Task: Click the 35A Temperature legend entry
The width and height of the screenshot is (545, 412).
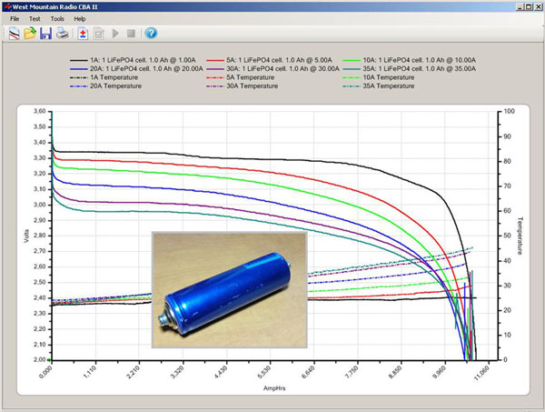Action: pyautogui.click(x=389, y=86)
